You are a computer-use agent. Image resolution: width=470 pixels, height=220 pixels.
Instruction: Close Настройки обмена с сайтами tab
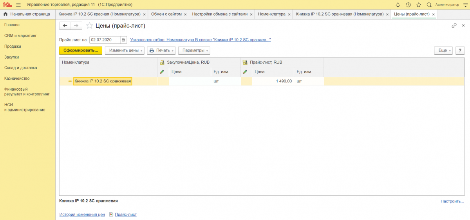click(251, 14)
